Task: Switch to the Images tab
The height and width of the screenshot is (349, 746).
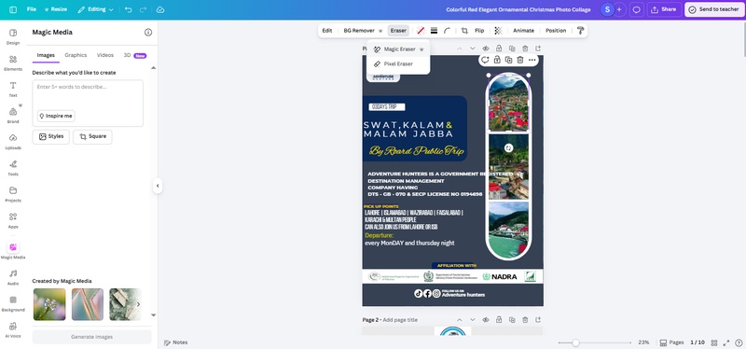Action: pyautogui.click(x=46, y=55)
